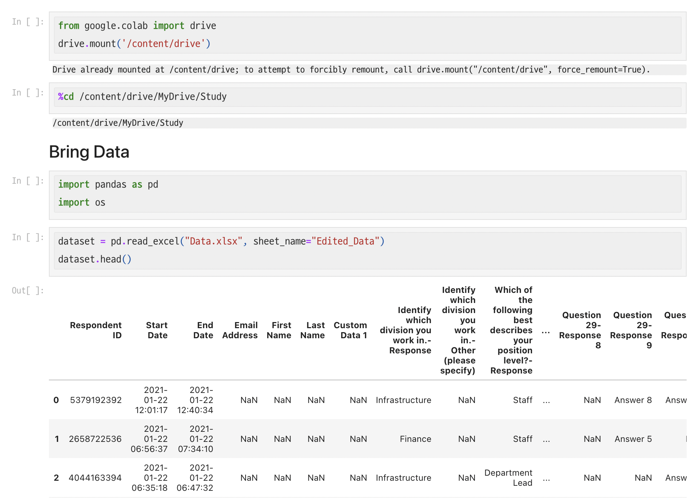Click the drive already mounted output text
This screenshot has height=498, width=696.
pyautogui.click(x=351, y=70)
